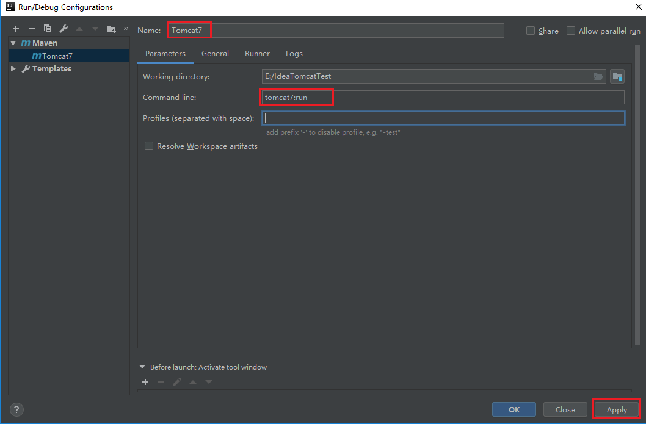The width and height of the screenshot is (646, 424).
Task: Remove a Before launch task
Action: click(161, 382)
